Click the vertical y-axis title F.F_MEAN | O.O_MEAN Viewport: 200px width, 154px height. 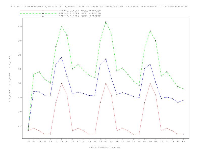[10, 79]
